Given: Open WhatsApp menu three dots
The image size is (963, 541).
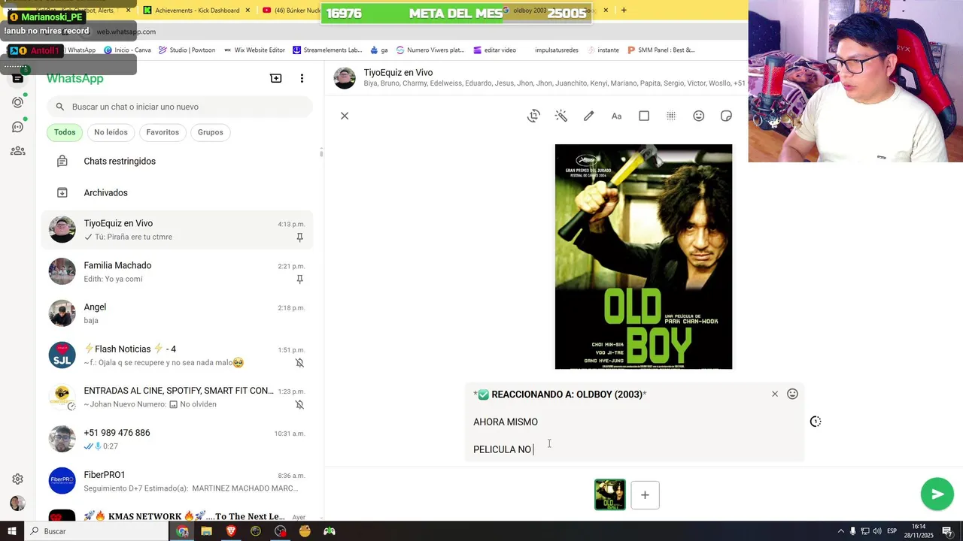Looking at the screenshot, I should (x=302, y=78).
